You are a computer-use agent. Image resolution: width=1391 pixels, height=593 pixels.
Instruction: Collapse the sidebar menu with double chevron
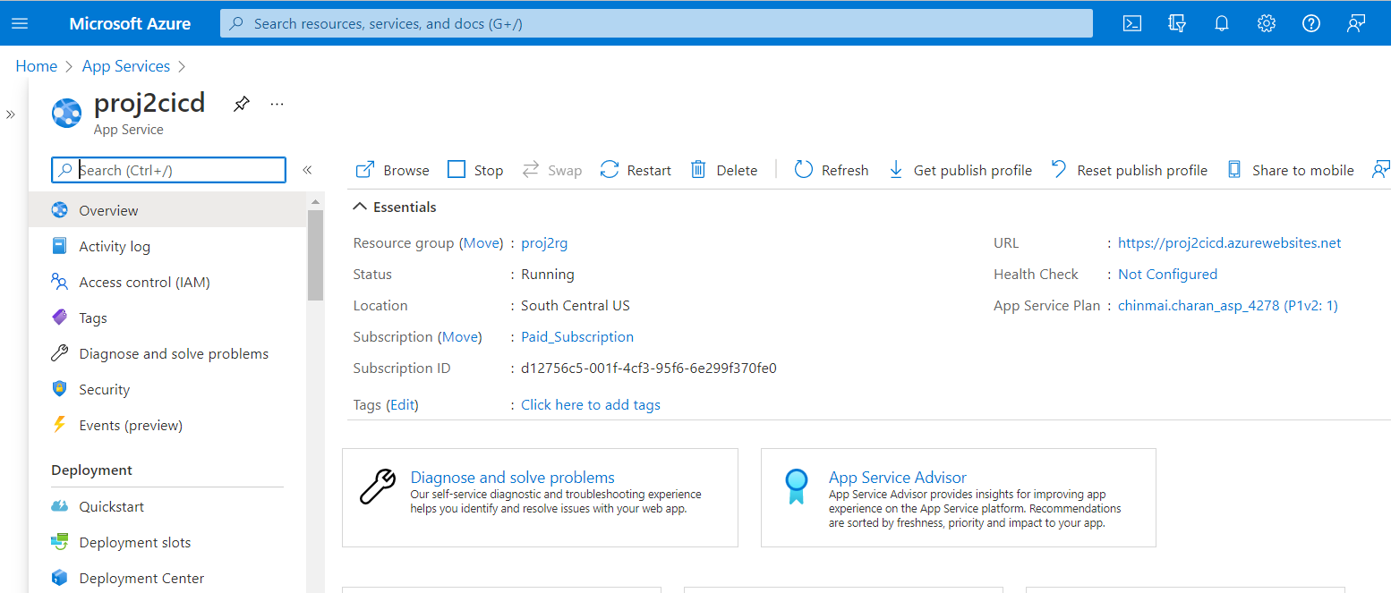pyautogui.click(x=307, y=170)
